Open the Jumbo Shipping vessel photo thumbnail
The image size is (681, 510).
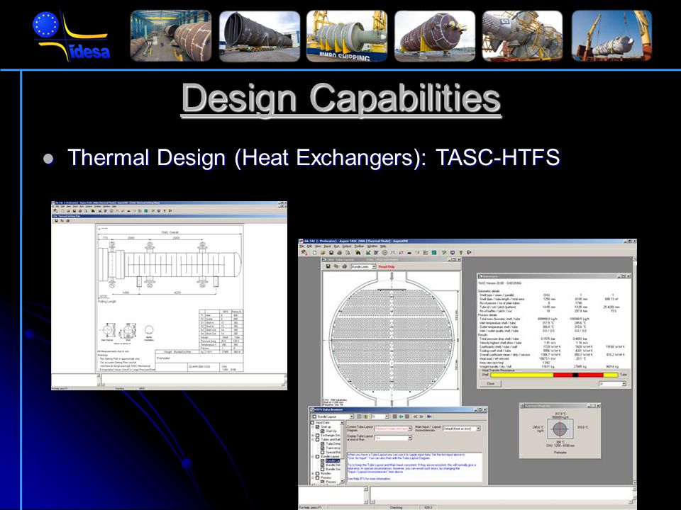tap(347, 35)
